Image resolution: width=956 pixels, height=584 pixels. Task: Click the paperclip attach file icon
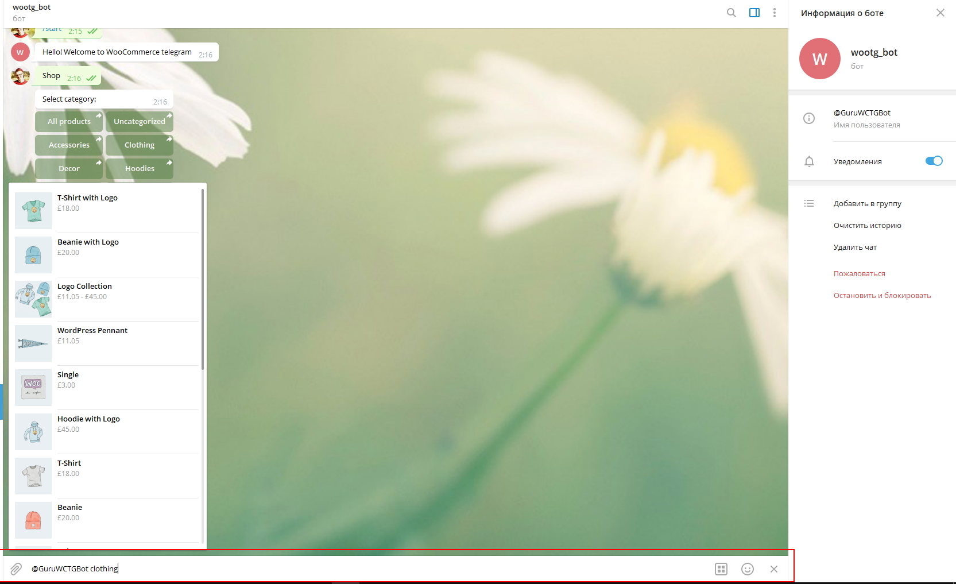point(16,568)
